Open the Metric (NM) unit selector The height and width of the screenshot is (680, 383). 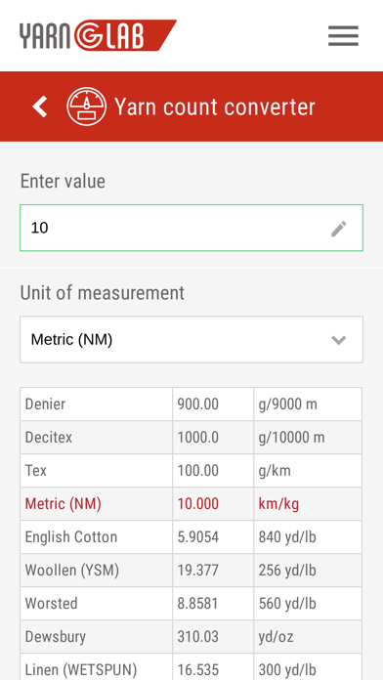[x=191, y=340]
